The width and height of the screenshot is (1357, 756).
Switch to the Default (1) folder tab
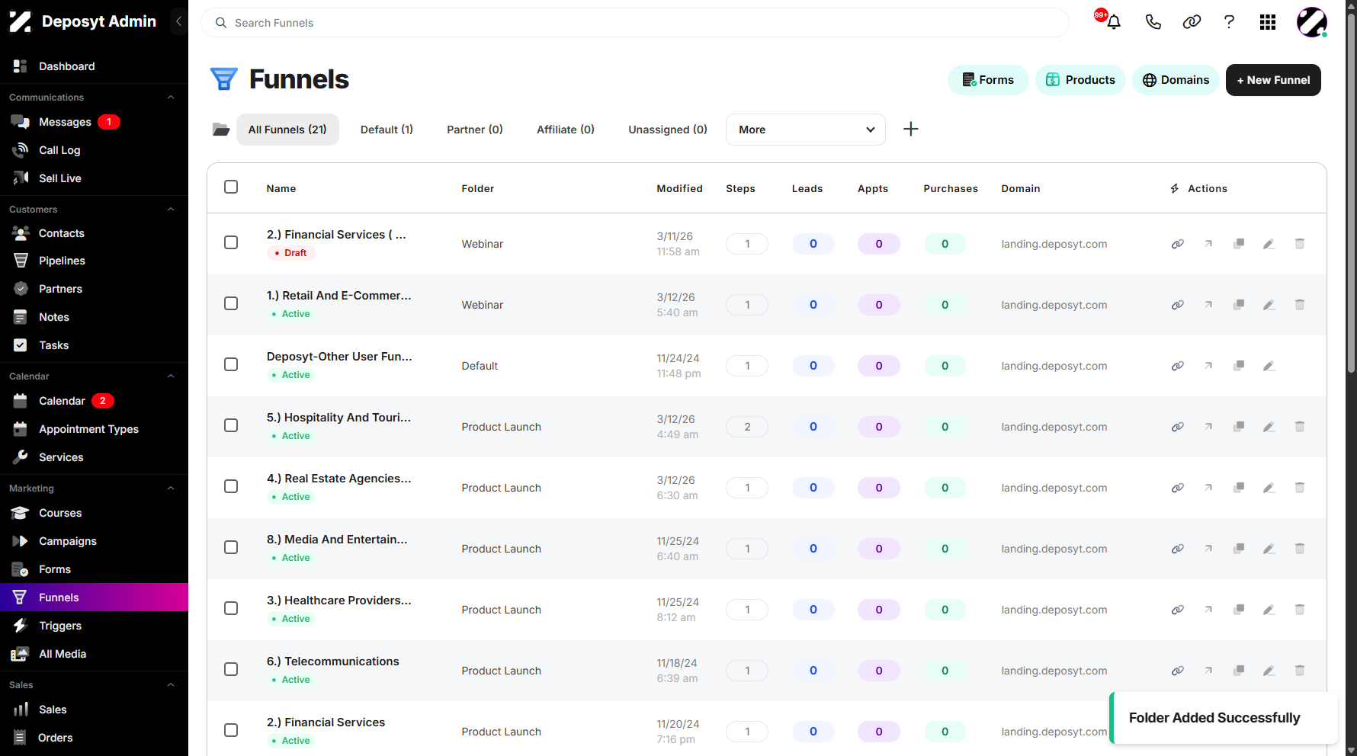387,130
